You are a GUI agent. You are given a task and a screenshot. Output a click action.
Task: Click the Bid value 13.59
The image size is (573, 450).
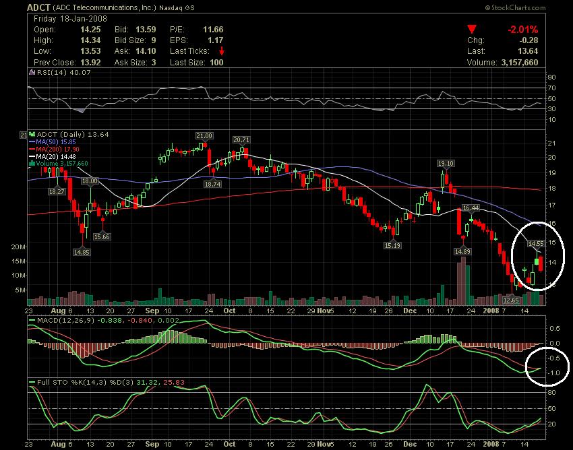coord(146,30)
